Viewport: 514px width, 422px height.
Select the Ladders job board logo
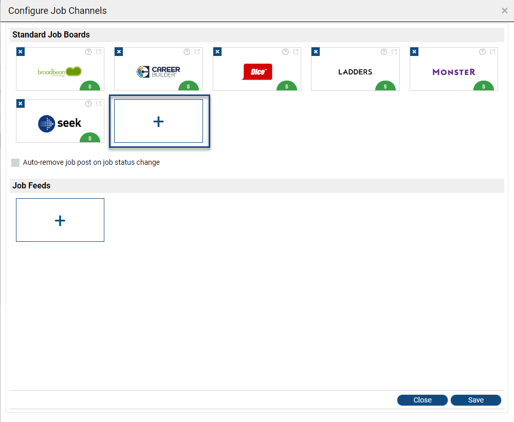click(355, 72)
